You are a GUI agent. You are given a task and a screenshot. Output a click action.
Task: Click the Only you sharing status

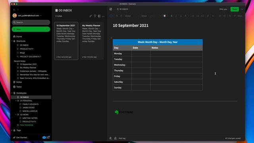(223, 9)
